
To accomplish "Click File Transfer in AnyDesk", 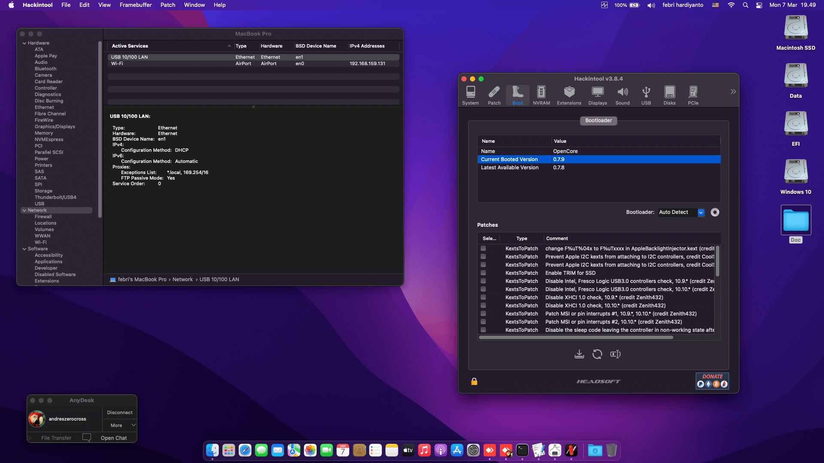I will [x=56, y=438].
